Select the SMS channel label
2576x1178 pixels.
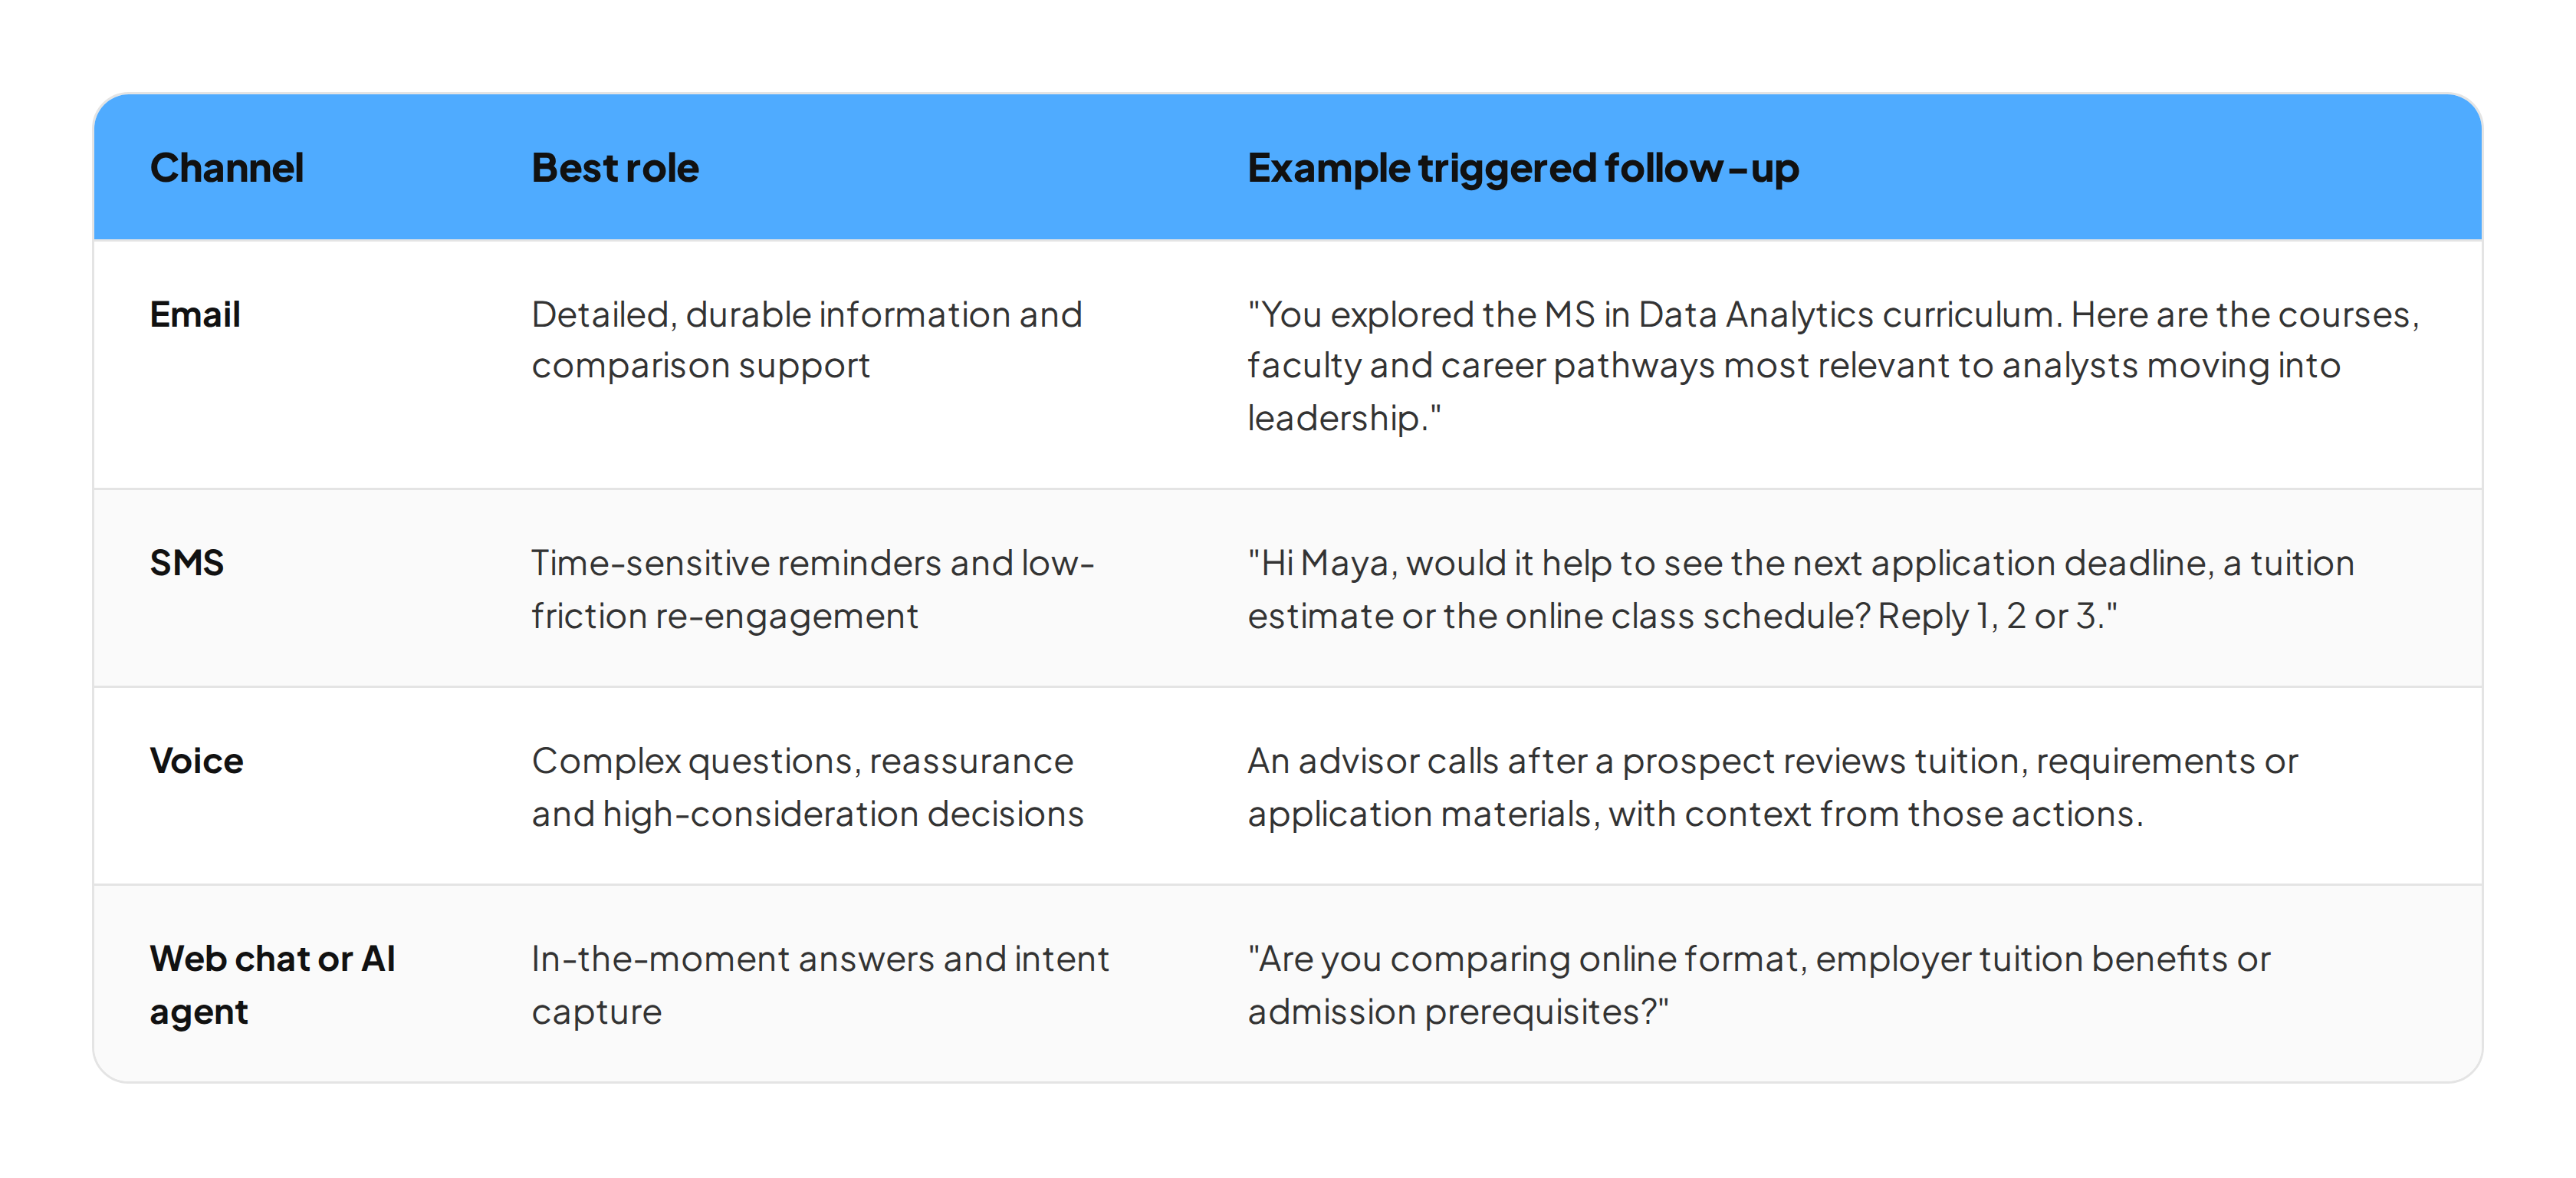pyautogui.click(x=187, y=562)
